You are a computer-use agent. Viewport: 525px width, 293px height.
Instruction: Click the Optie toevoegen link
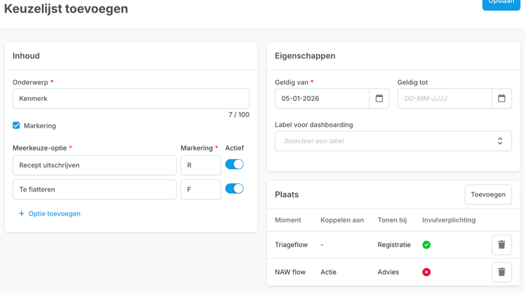[x=54, y=214]
